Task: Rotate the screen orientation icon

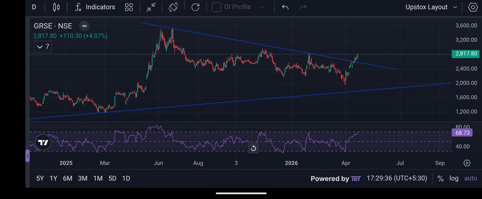Action: (174, 7)
